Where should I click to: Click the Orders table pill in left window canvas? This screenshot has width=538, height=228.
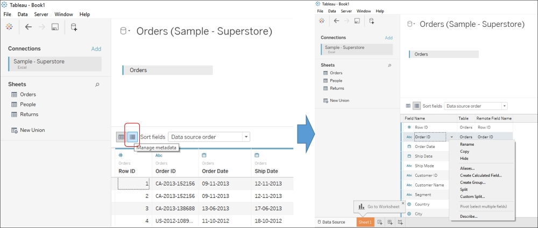(x=167, y=70)
